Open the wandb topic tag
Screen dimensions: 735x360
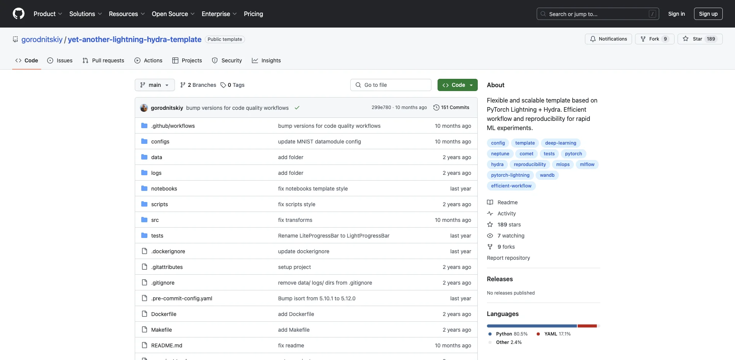coord(547,175)
